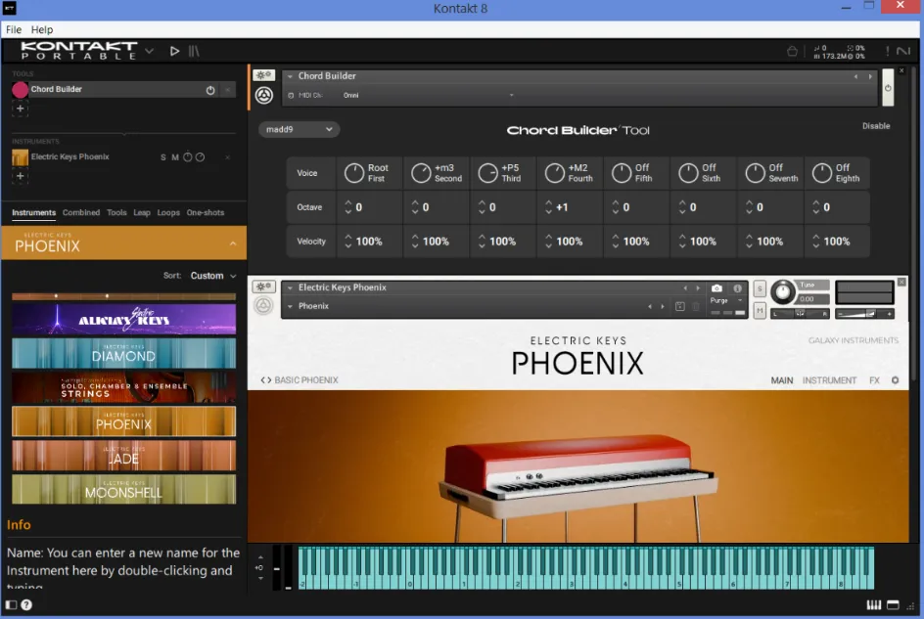This screenshot has width=924, height=619.
Task: Add a new instrument with plus button
Action: [20, 176]
